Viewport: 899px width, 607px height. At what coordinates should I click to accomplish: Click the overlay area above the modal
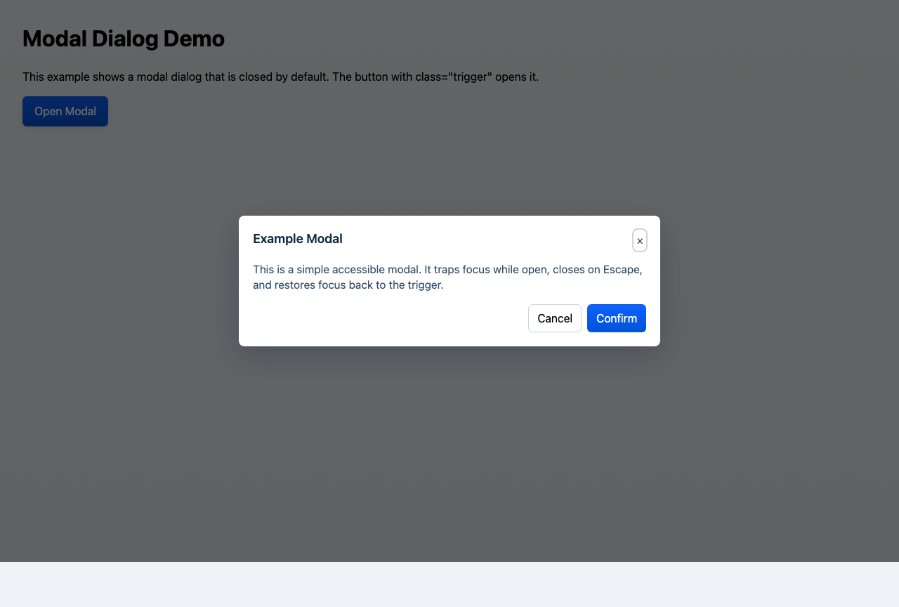(x=449, y=162)
